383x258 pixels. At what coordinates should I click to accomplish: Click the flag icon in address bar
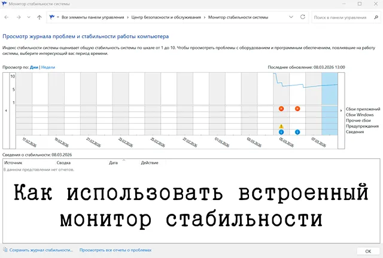point(52,17)
